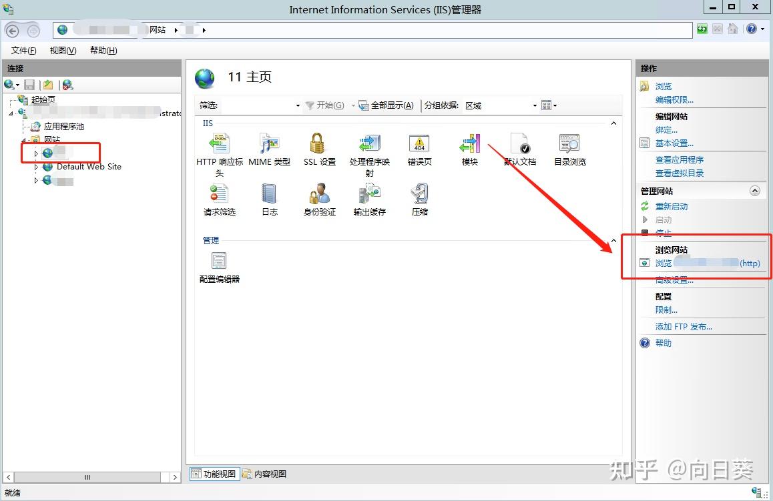Click the 限制... link
Image resolution: width=773 pixels, height=501 pixels.
click(x=666, y=310)
